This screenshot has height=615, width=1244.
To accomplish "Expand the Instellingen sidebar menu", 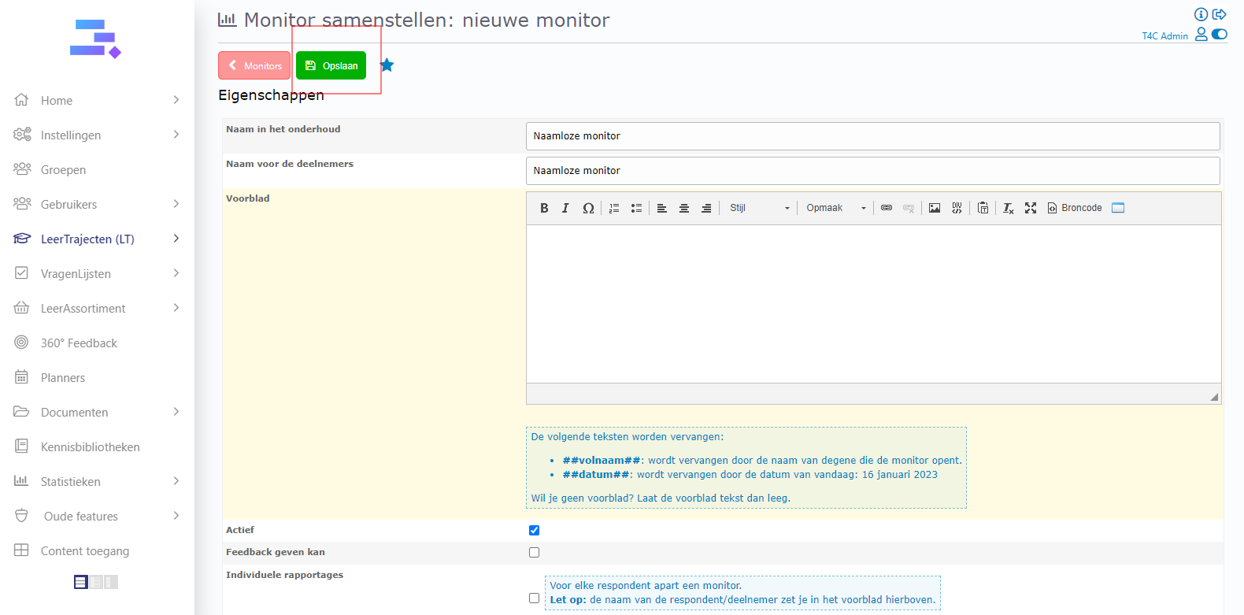I will (98, 135).
